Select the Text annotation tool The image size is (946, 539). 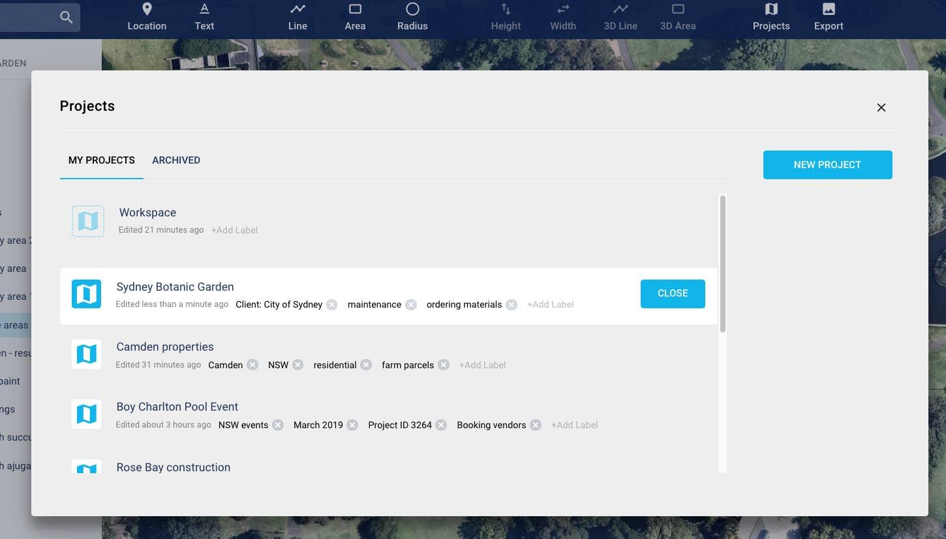(204, 16)
